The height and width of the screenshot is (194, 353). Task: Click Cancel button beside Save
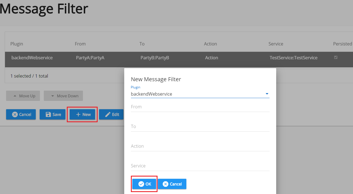(21, 114)
